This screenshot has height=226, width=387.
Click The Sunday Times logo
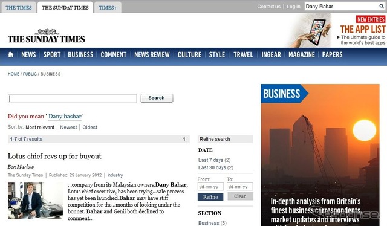47,36
